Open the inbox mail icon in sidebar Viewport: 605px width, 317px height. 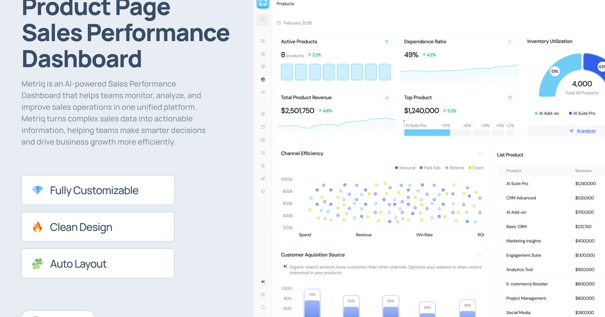point(263,152)
